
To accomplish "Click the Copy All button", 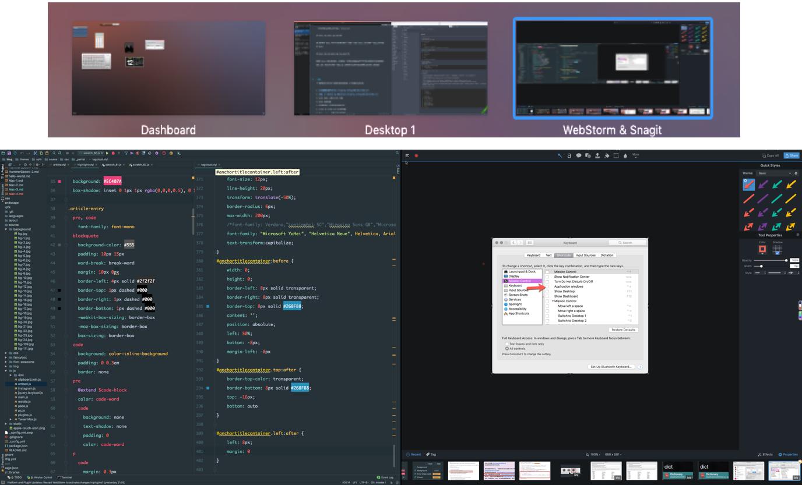I will coord(771,155).
